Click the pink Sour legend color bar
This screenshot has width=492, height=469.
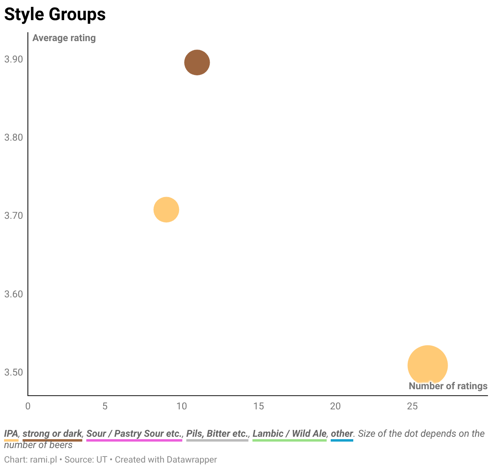[x=134, y=440]
